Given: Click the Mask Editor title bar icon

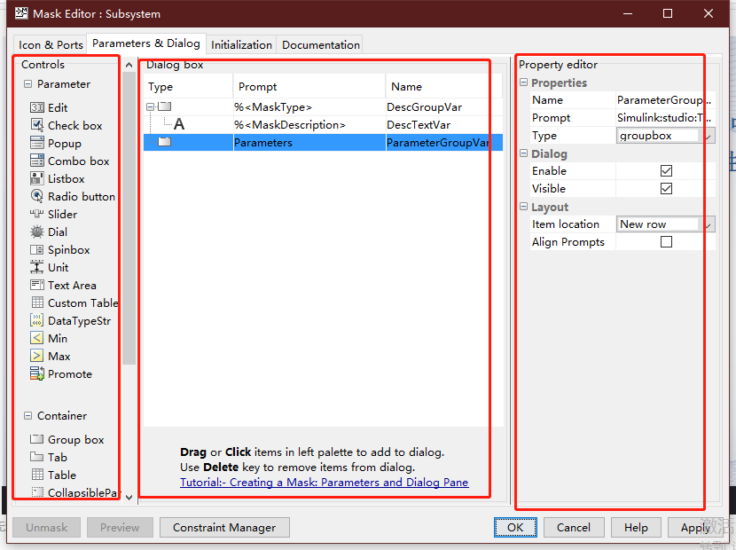Looking at the screenshot, I should point(21,13).
